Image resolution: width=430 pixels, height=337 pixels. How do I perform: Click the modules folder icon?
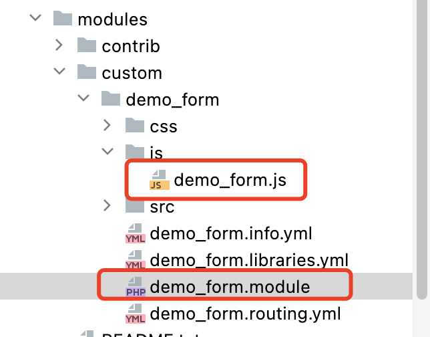pyautogui.click(x=63, y=19)
